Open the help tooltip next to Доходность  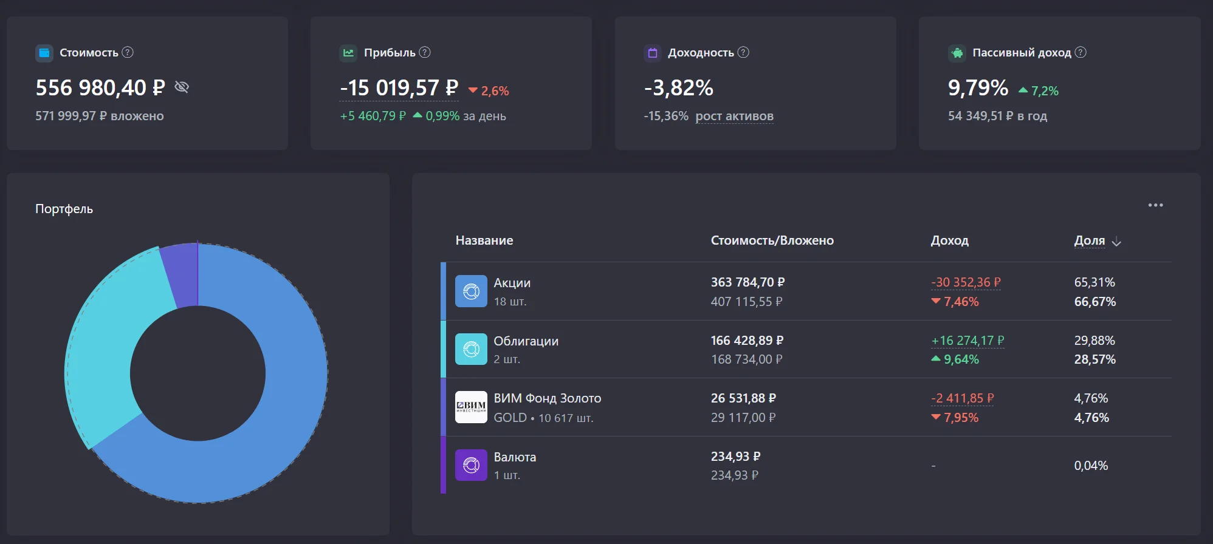tap(743, 52)
